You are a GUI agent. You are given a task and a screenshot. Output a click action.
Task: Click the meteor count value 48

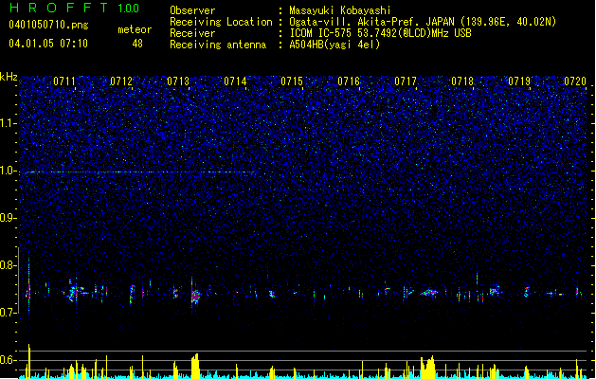point(137,44)
